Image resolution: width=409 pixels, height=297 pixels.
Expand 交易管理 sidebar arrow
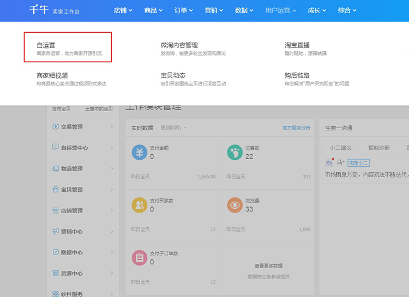pos(112,127)
